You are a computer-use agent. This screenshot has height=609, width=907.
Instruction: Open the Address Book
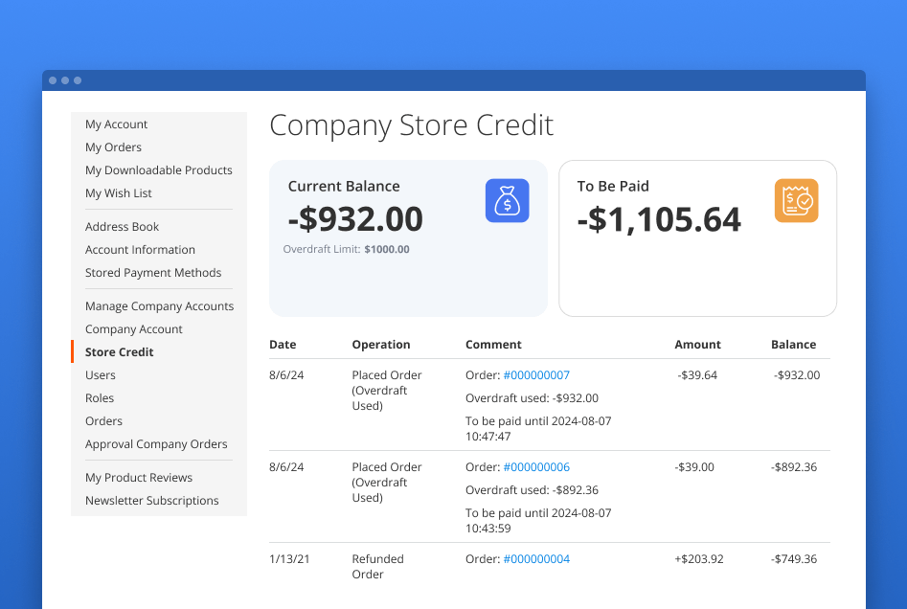pyautogui.click(x=122, y=226)
